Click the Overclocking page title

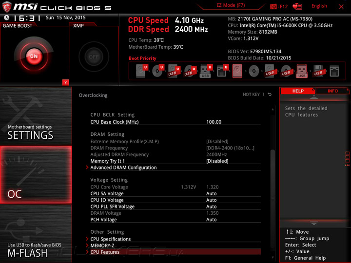pos(93,95)
